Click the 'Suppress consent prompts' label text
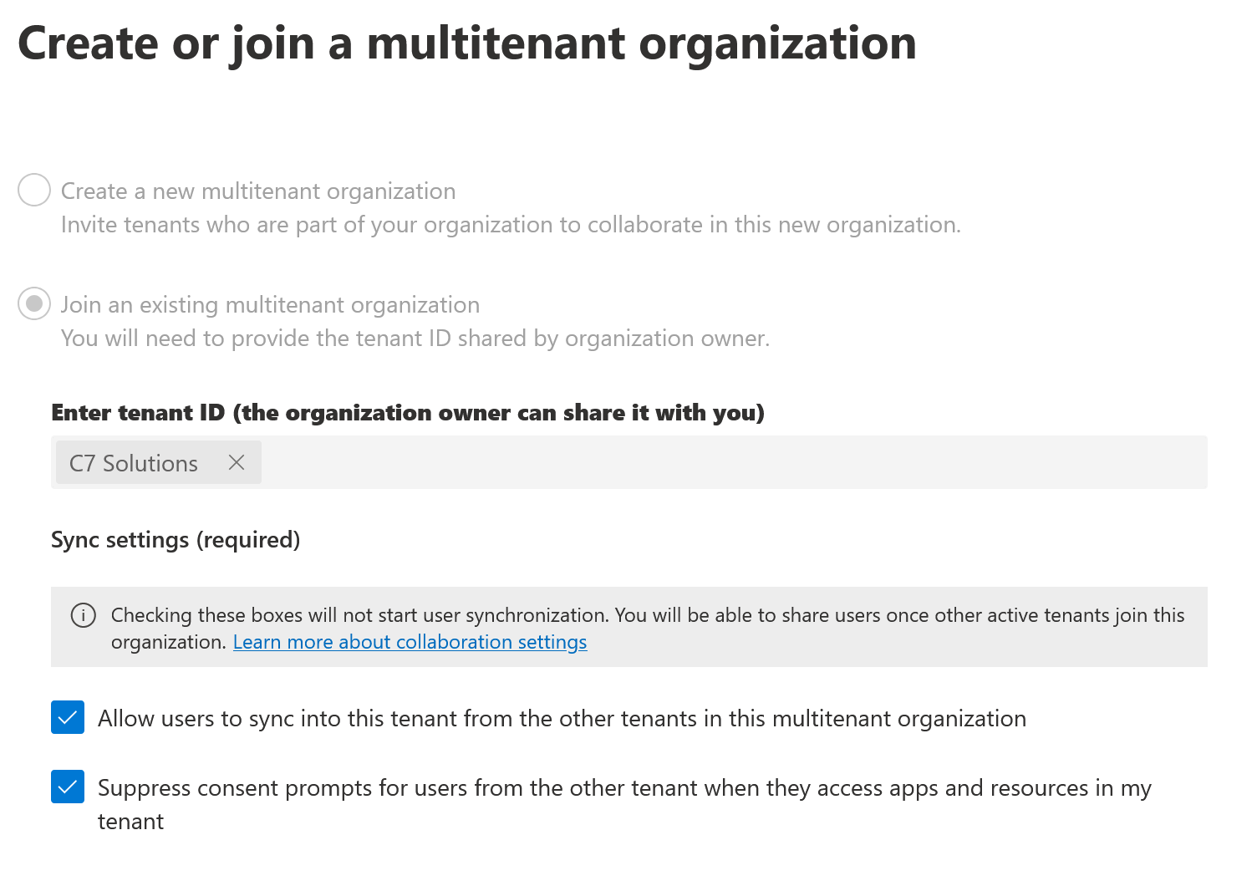The height and width of the screenshot is (881, 1257). point(623,788)
